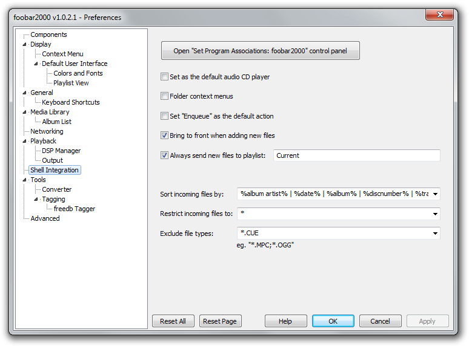Select the Advanced preferences item
The image size is (469, 346).
point(45,218)
